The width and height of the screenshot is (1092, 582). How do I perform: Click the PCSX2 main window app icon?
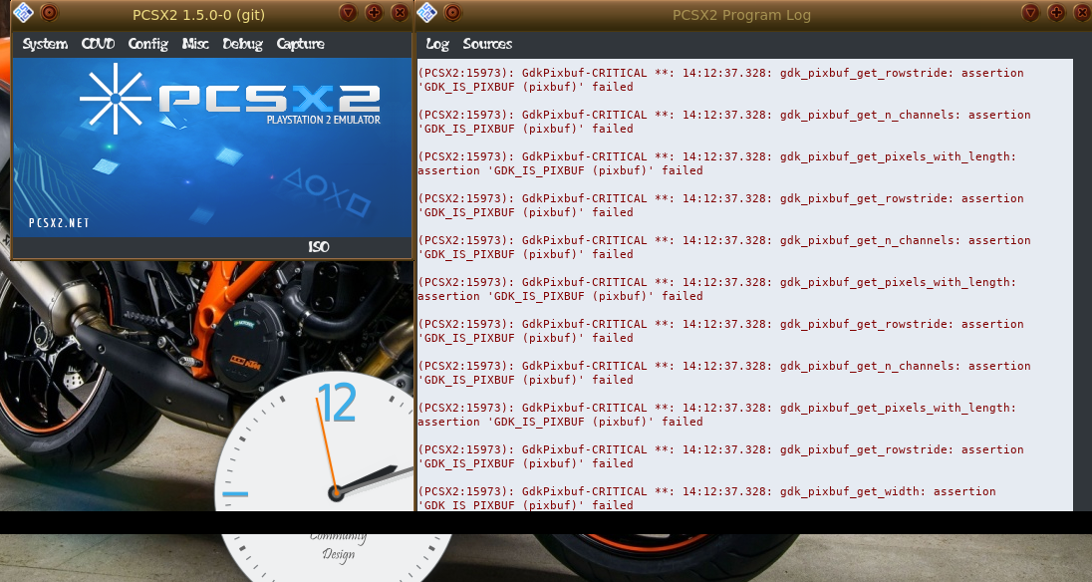coord(23,13)
